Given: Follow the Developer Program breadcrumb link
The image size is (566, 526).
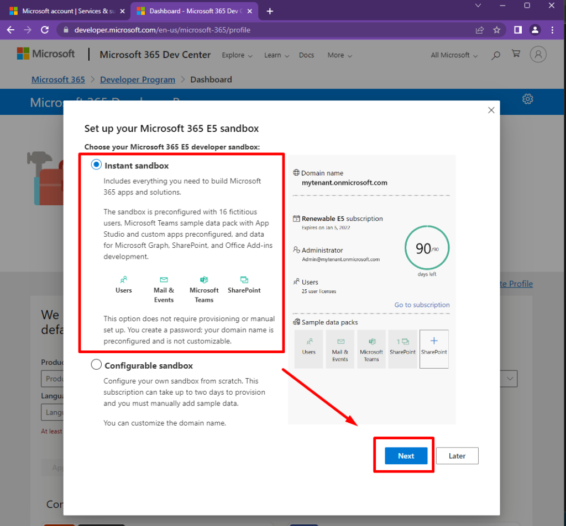Looking at the screenshot, I should (x=138, y=79).
